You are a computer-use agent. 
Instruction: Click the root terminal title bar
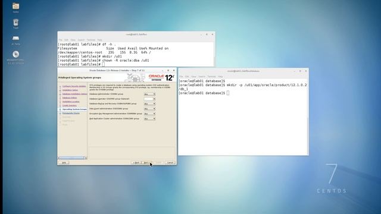click(136, 34)
